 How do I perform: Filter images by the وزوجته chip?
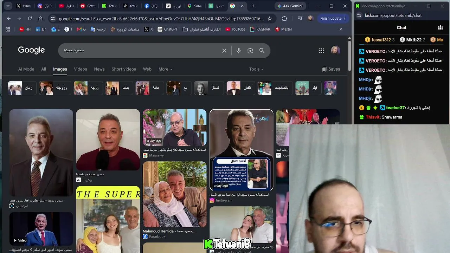[x=54, y=88]
